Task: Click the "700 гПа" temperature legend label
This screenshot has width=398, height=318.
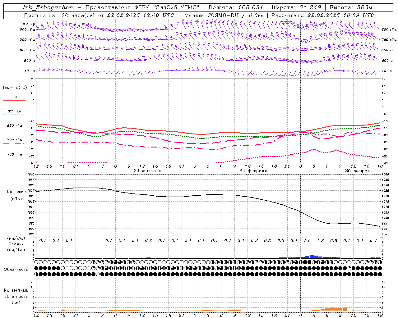Action: (14, 140)
